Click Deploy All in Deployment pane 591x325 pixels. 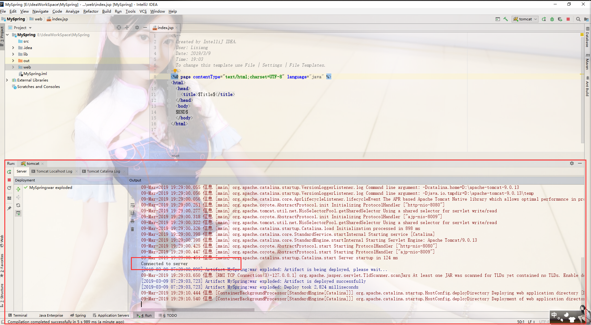[x=18, y=189]
